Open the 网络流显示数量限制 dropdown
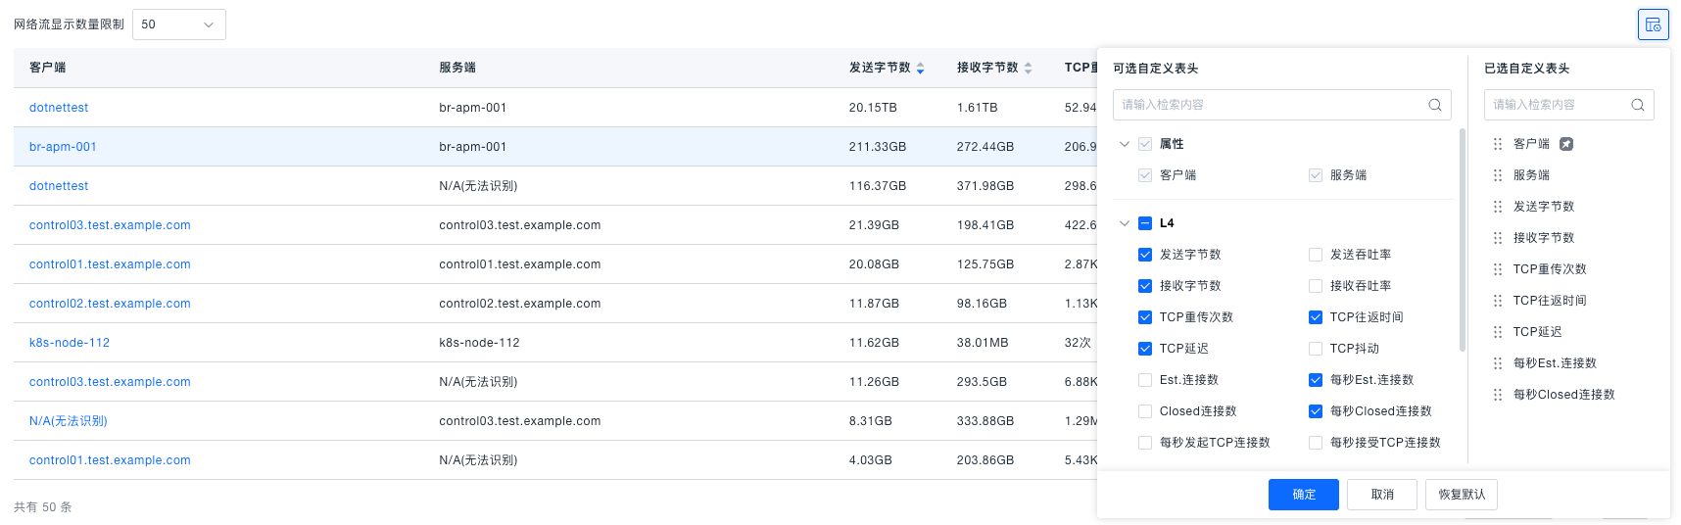Screen dimensions: 1681x525 (178, 24)
